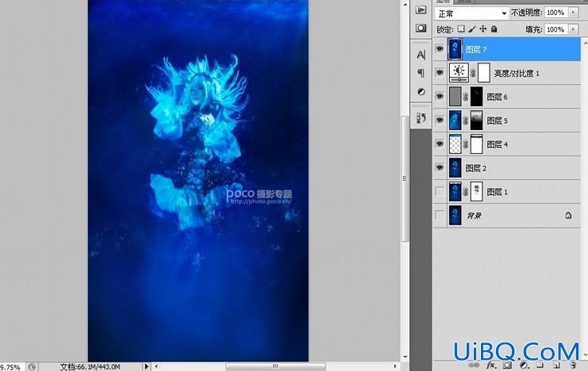Open the Character panel icon
Viewport: 588px width, 371px height.
pyautogui.click(x=421, y=55)
